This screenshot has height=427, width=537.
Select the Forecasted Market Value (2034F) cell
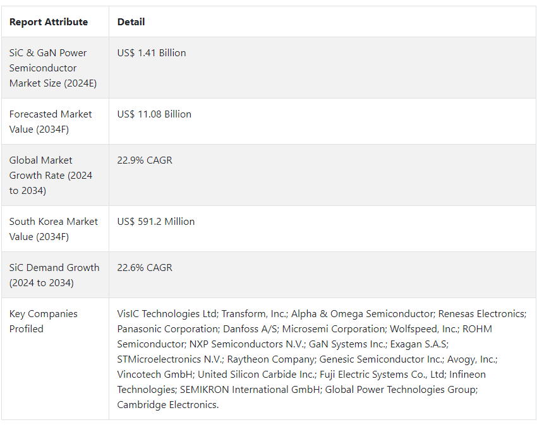55,121
